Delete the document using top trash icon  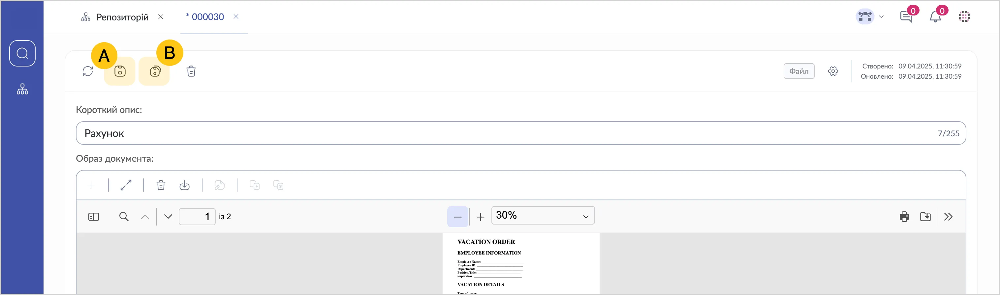pos(191,71)
